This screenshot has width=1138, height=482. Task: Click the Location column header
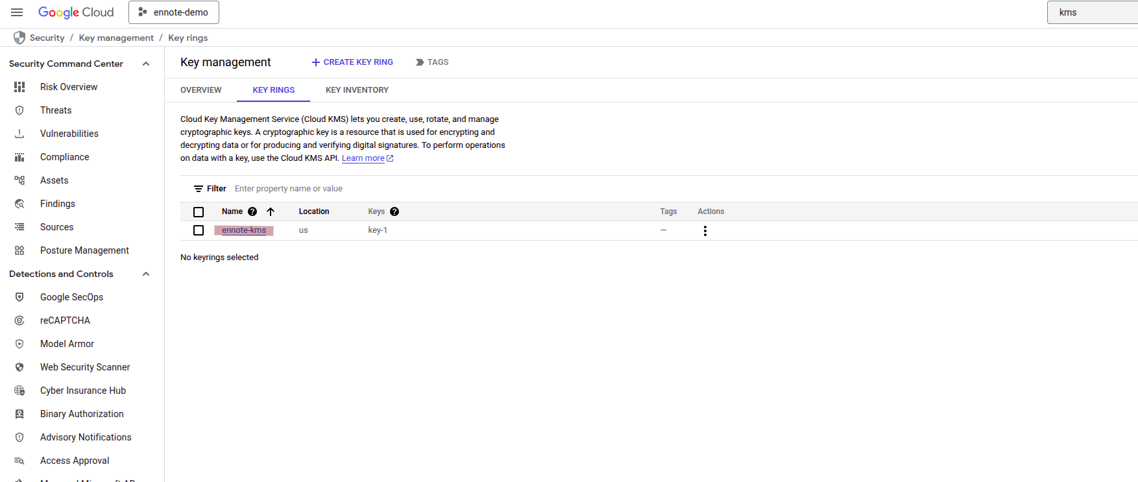[x=314, y=211]
